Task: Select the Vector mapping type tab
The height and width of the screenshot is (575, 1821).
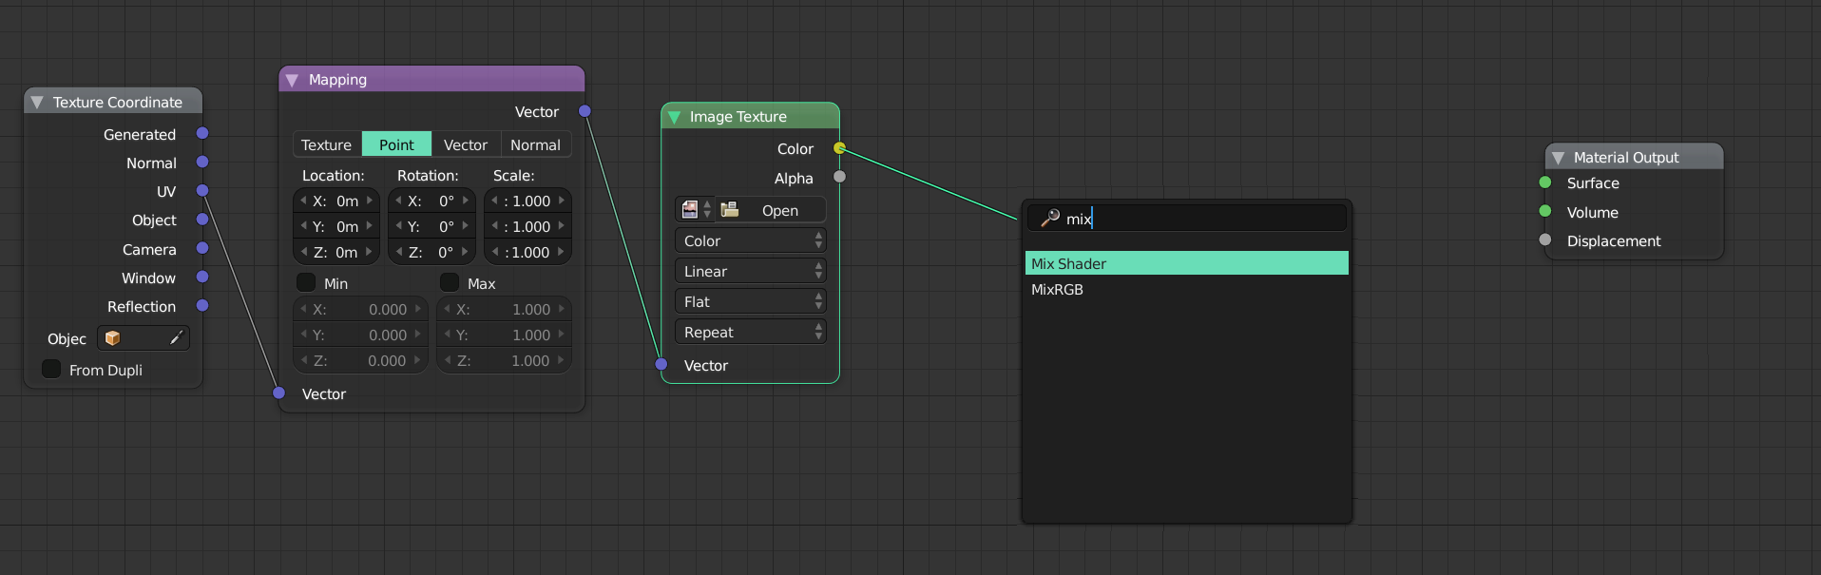Action: point(466,144)
